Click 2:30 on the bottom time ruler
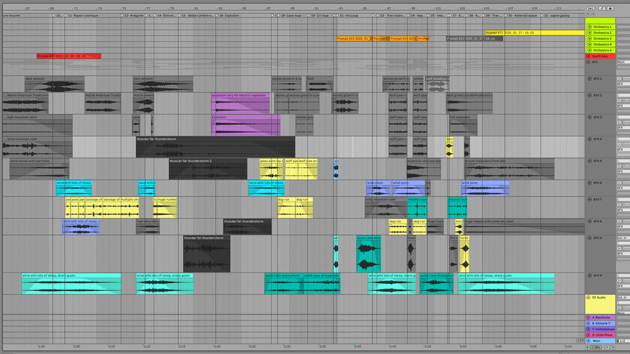Image resolution: width=630 pixels, height=354 pixels. 287,347
